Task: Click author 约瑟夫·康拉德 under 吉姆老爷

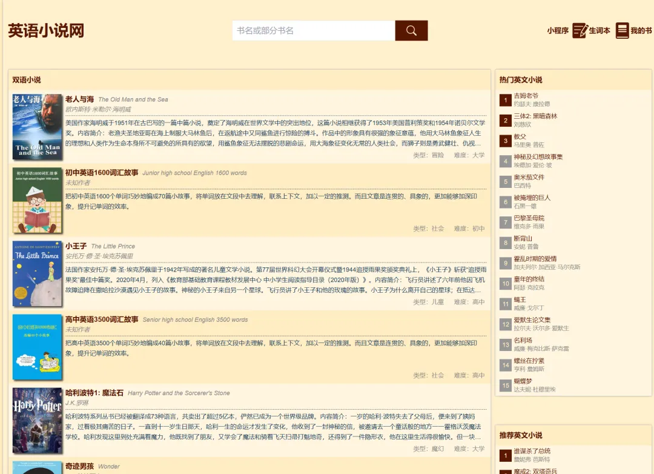Action: (532, 104)
